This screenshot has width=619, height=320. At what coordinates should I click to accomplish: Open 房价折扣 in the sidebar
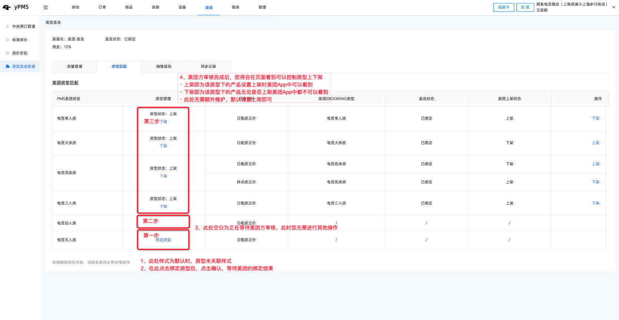coord(20,53)
